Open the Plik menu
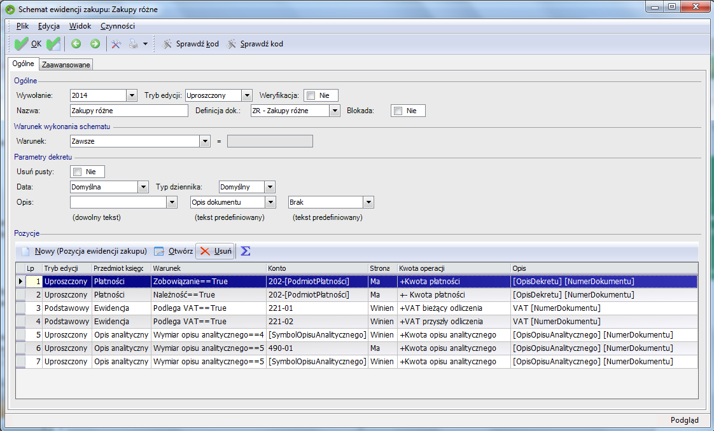 [x=22, y=26]
